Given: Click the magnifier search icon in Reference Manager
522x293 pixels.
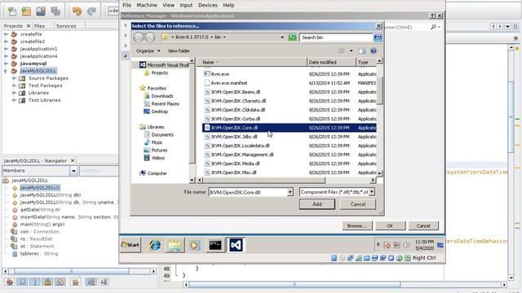Looking at the screenshot, I should [433, 27].
